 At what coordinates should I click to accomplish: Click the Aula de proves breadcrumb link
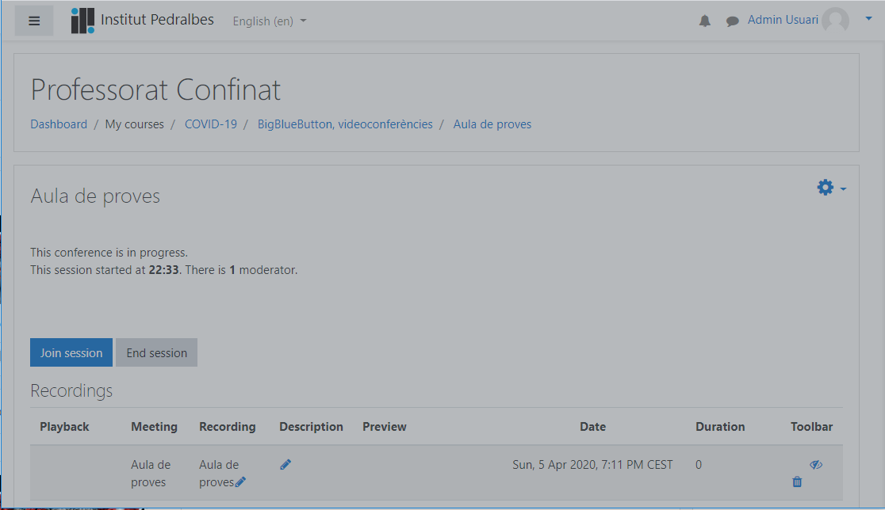pos(492,124)
